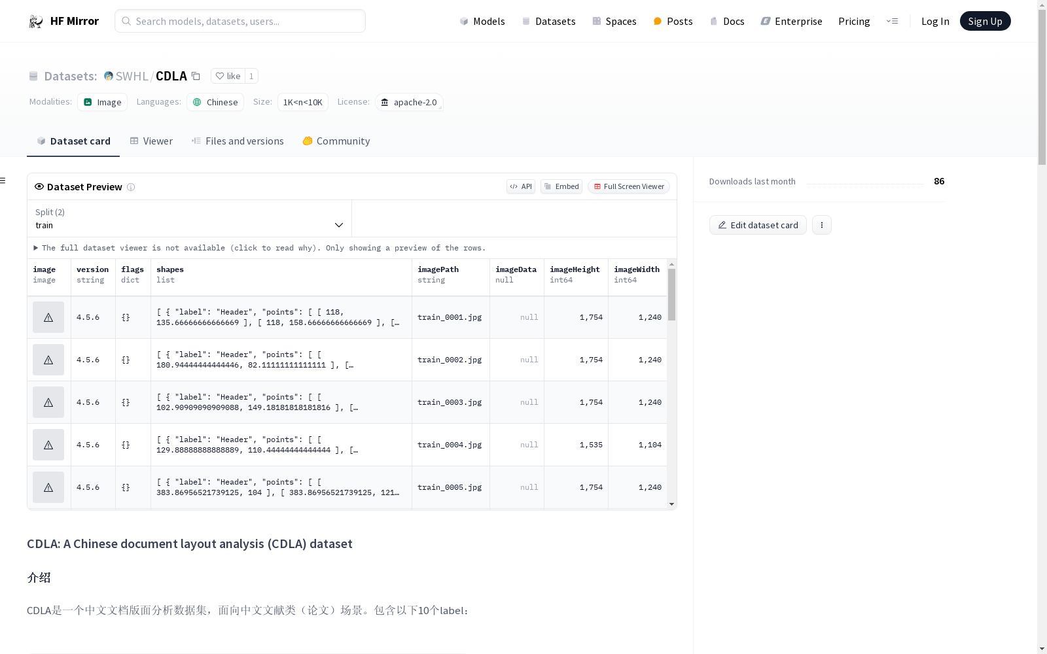Viewport: 1047px width, 654px height.
Task: Click the like button
Action: [228, 76]
